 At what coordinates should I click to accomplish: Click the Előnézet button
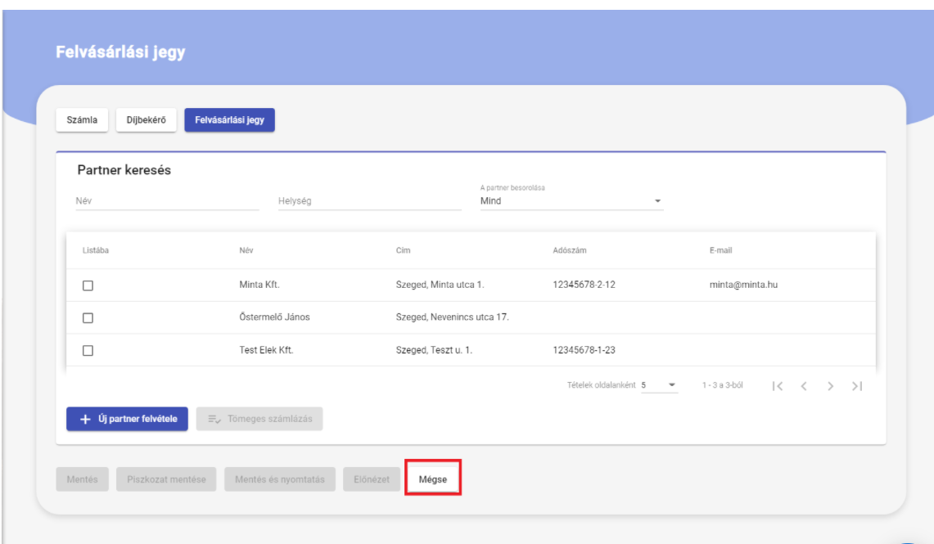tap(371, 479)
